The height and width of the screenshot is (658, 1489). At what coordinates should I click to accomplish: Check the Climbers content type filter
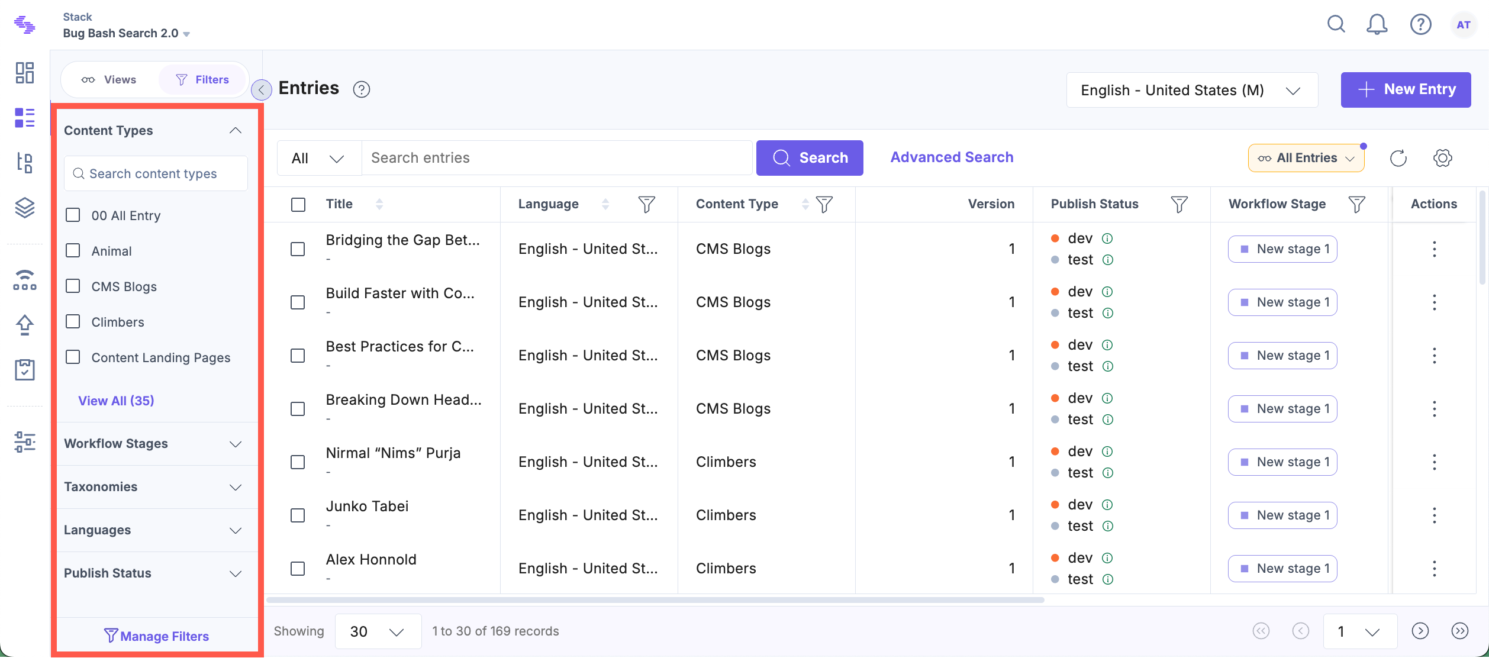click(73, 321)
